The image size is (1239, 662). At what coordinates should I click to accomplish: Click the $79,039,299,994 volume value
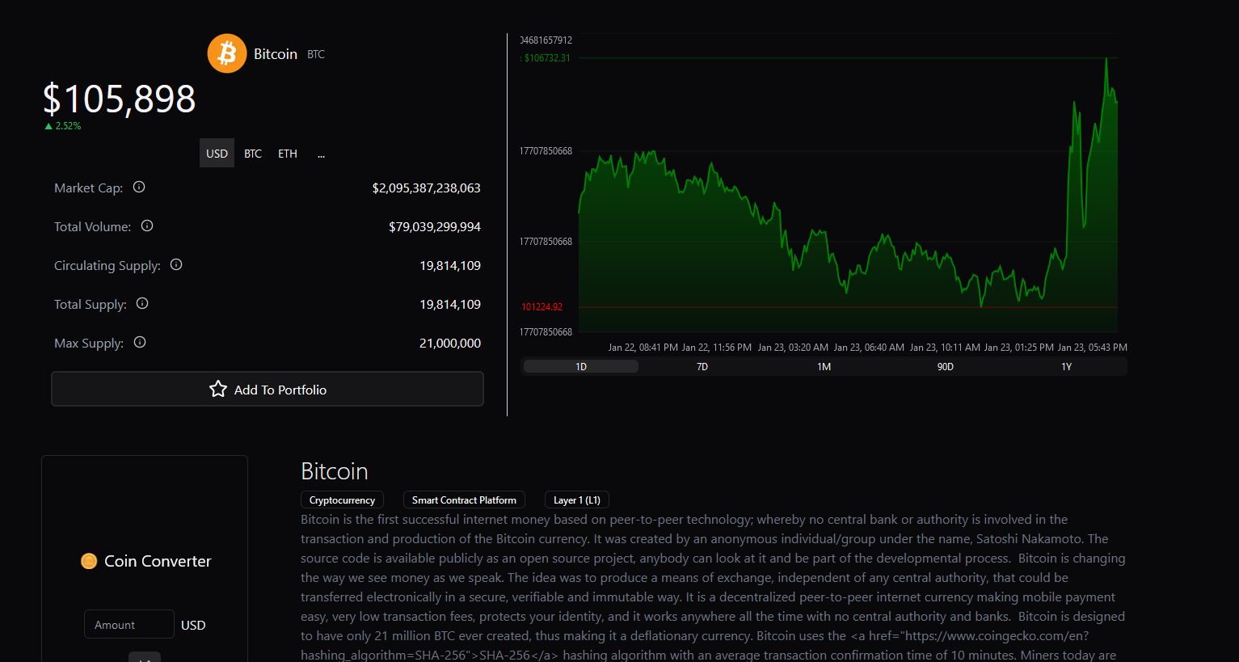tap(435, 226)
